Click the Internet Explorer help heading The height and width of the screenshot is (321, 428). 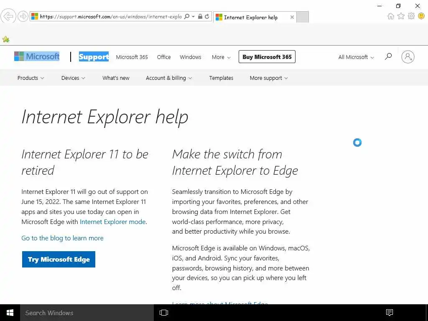[x=105, y=117]
